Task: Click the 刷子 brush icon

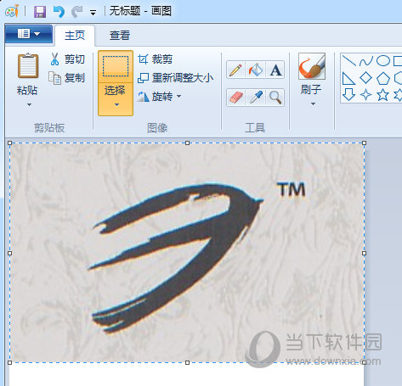Action: tap(312, 66)
